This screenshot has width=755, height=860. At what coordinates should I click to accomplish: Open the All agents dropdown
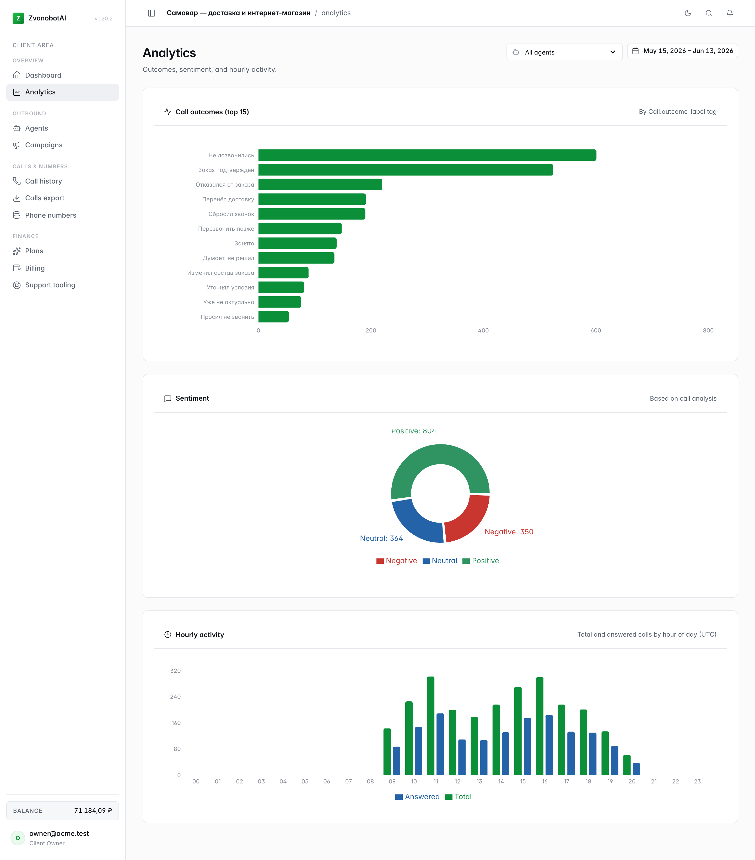pos(564,52)
